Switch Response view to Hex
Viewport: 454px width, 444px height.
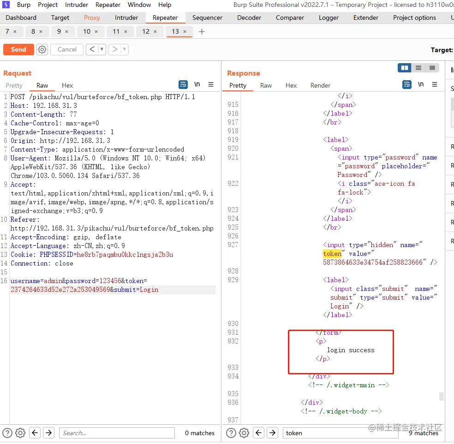tap(291, 85)
